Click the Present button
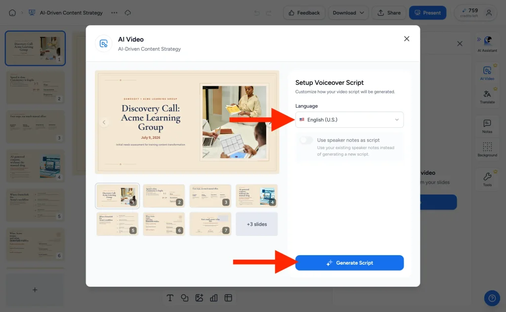506x312 pixels. [x=427, y=13]
